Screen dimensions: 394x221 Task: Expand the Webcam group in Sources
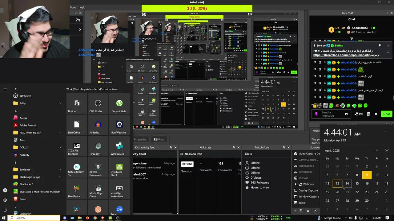tap(295, 184)
